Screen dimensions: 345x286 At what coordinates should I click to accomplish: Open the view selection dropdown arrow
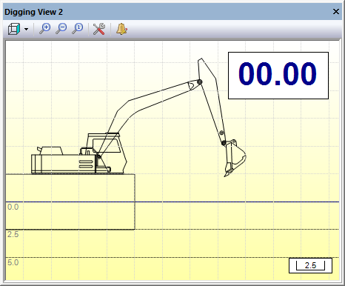click(x=26, y=30)
